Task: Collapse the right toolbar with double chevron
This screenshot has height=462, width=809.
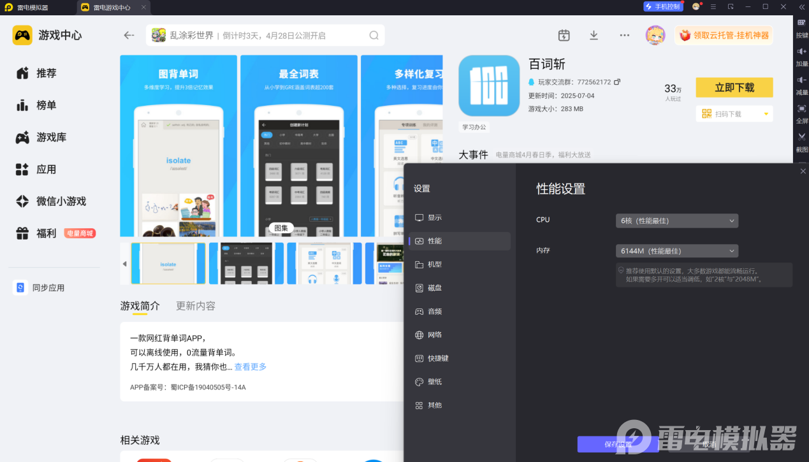Action: pyautogui.click(x=802, y=7)
